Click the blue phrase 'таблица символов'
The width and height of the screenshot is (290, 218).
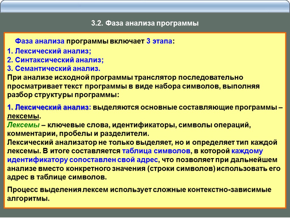click(x=156, y=151)
